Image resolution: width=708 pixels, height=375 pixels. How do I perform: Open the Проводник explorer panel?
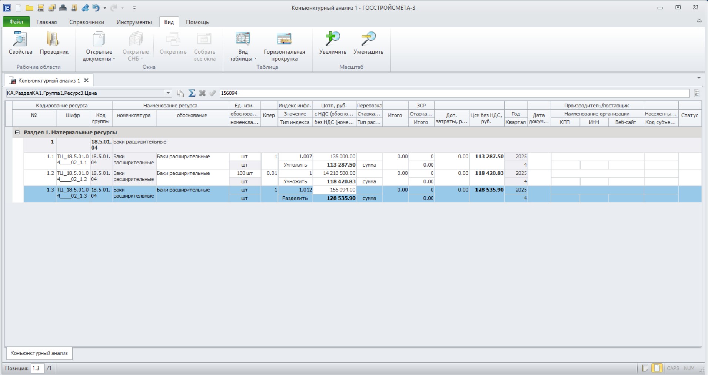[x=54, y=43]
